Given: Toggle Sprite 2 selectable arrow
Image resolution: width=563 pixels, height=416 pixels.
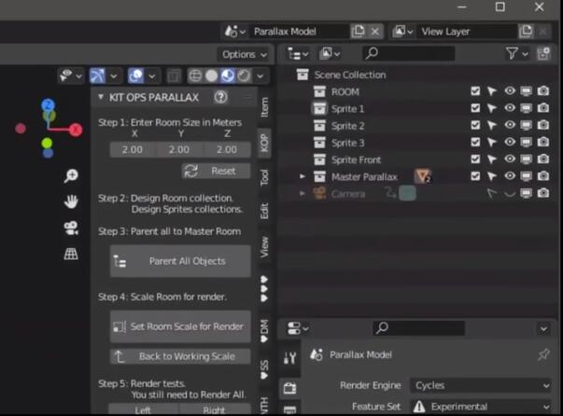Looking at the screenshot, I should 492,125.
